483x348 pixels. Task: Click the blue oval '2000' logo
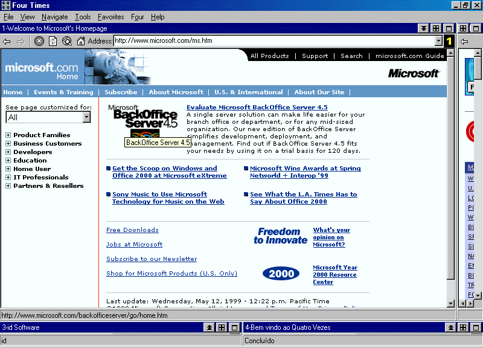281,274
